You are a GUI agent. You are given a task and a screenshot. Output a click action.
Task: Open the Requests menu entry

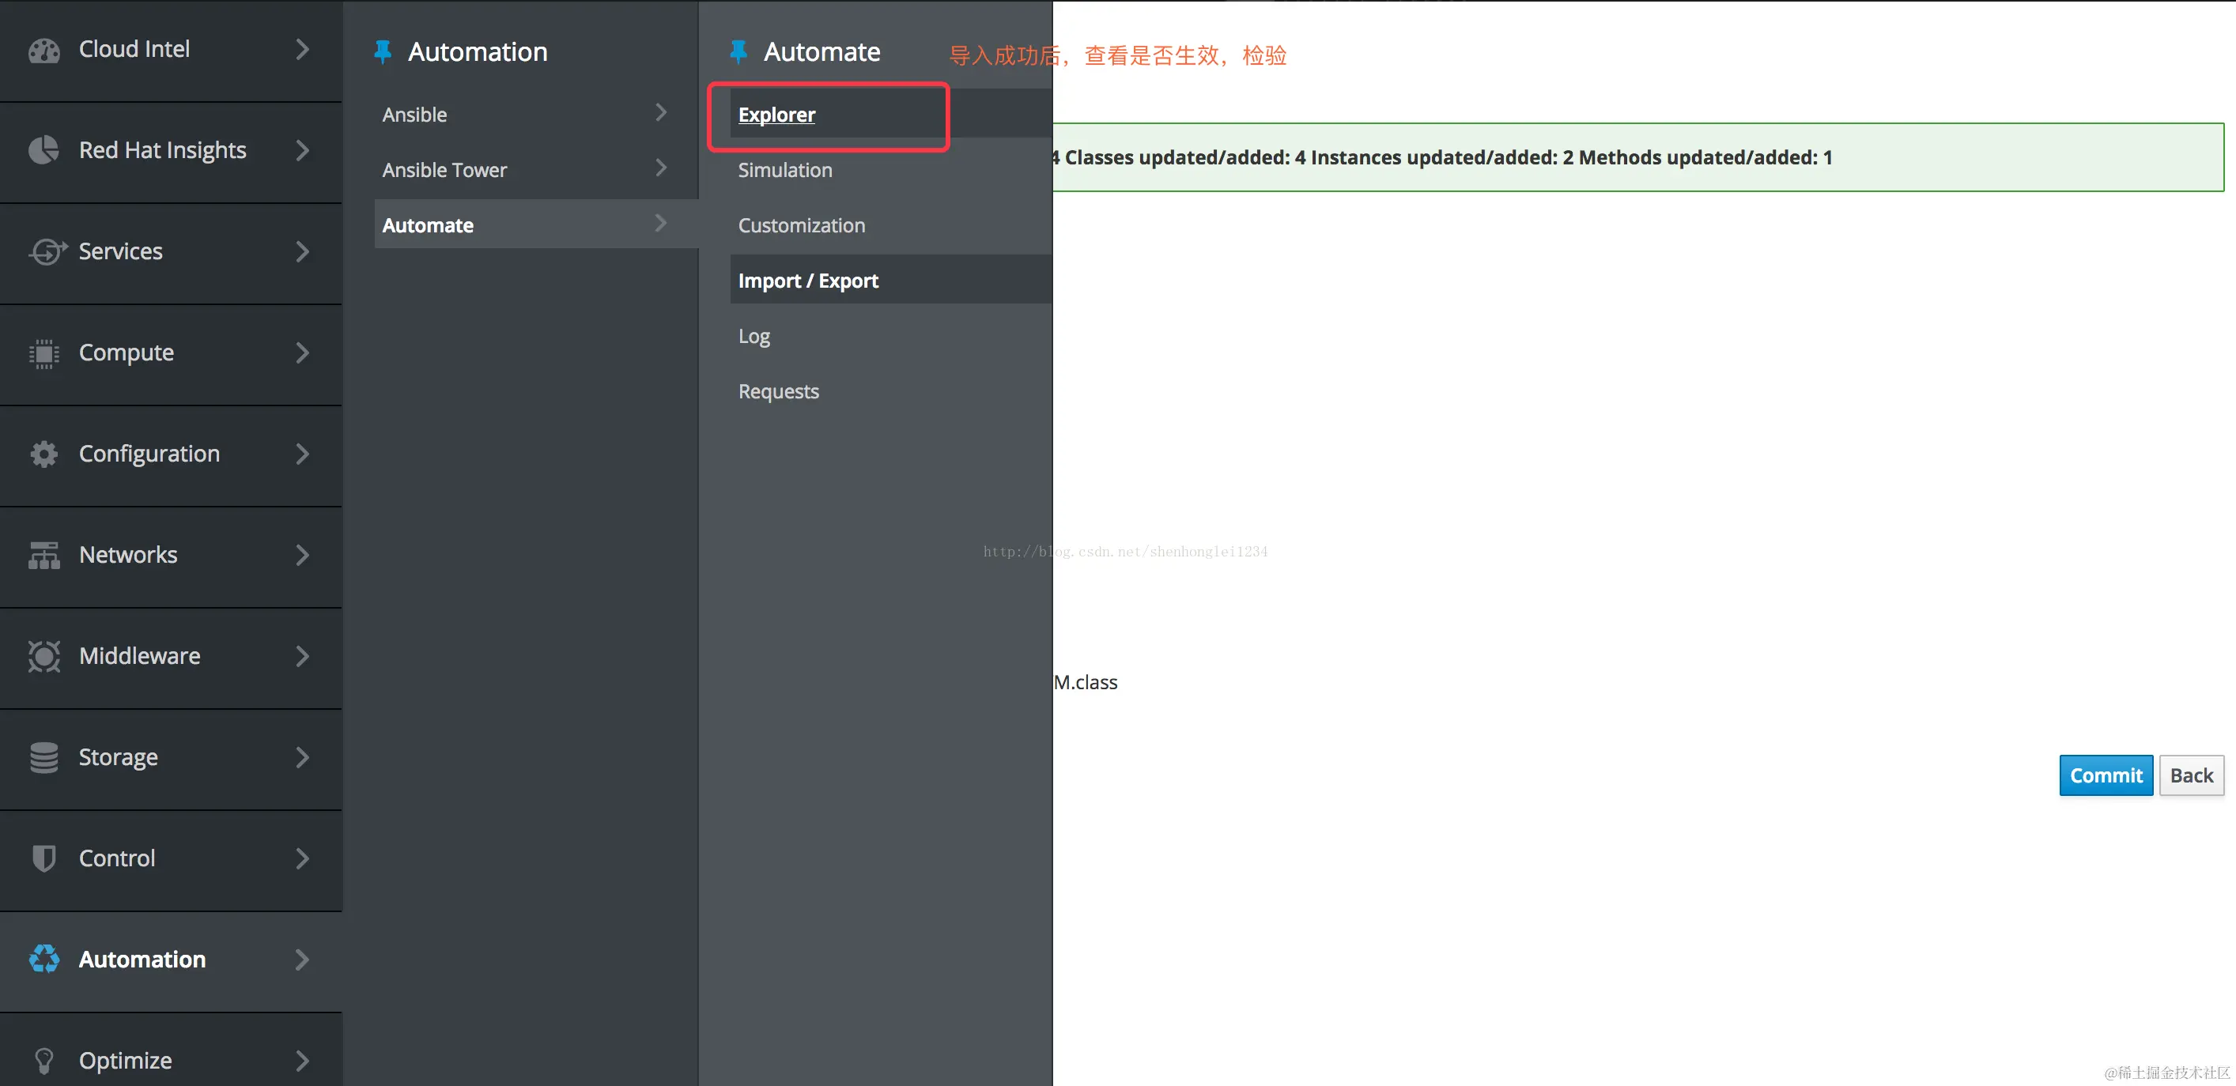(x=778, y=391)
